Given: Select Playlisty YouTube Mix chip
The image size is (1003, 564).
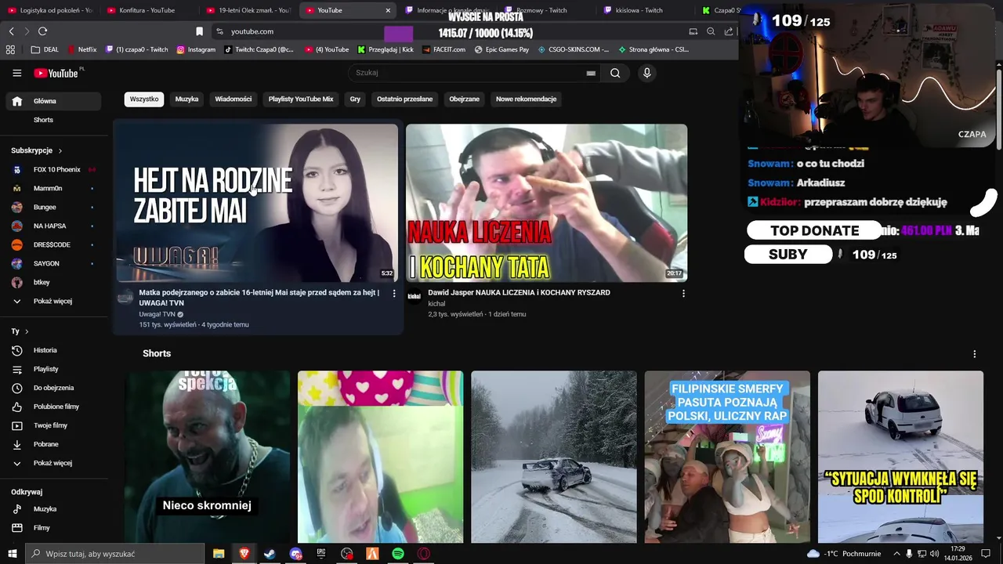Looking at the screenshot, I should [x=301, y=99].
